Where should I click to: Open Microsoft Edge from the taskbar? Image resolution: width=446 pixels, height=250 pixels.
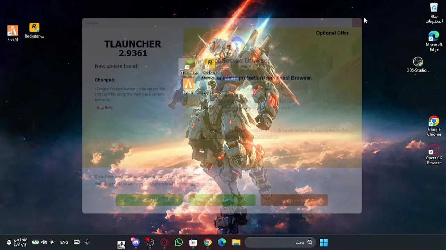point(222,242)
